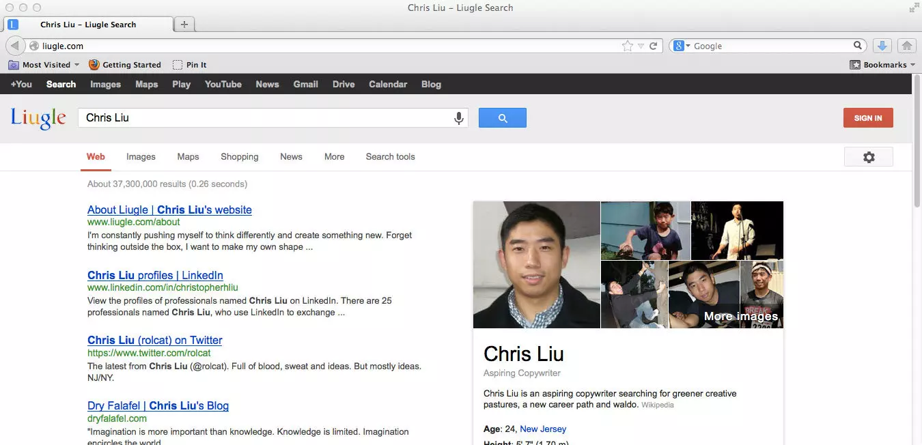Go to browser home page icon
The image size is (922, 445).
click(x=906, y=46)
